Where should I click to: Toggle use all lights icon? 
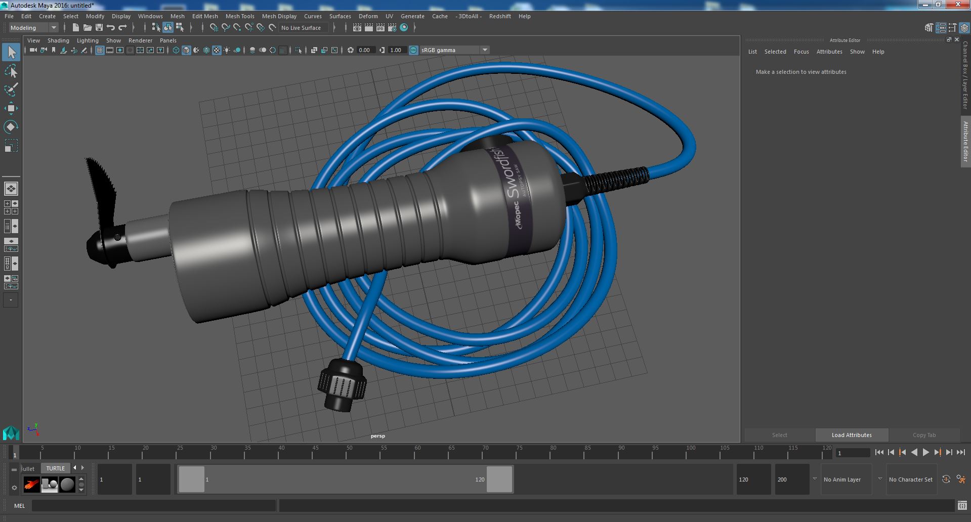[227, 50]
